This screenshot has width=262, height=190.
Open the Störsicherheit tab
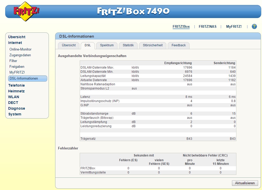(153, 45)
